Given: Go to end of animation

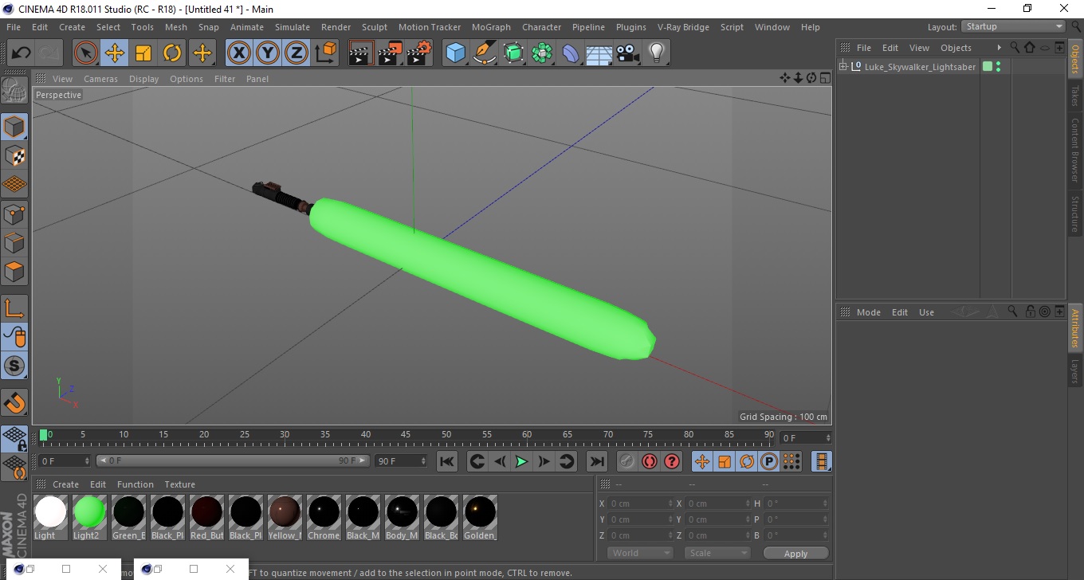Looking at the screenshot, I should pyautogui.click(x=597, y=461).
